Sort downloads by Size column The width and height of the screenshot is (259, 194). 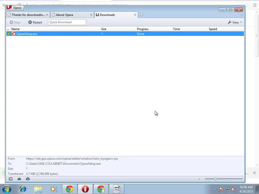click(118, 29)
